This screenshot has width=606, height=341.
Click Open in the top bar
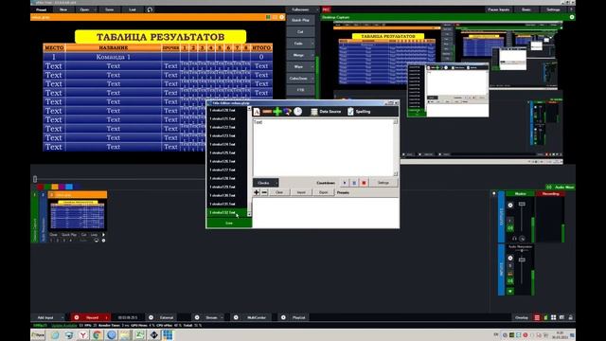[x=84, y=9]
